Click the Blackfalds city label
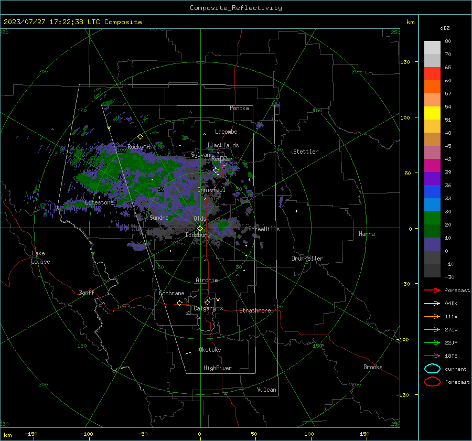The height and width of the screenshot is (441, 472). point(223,145)
